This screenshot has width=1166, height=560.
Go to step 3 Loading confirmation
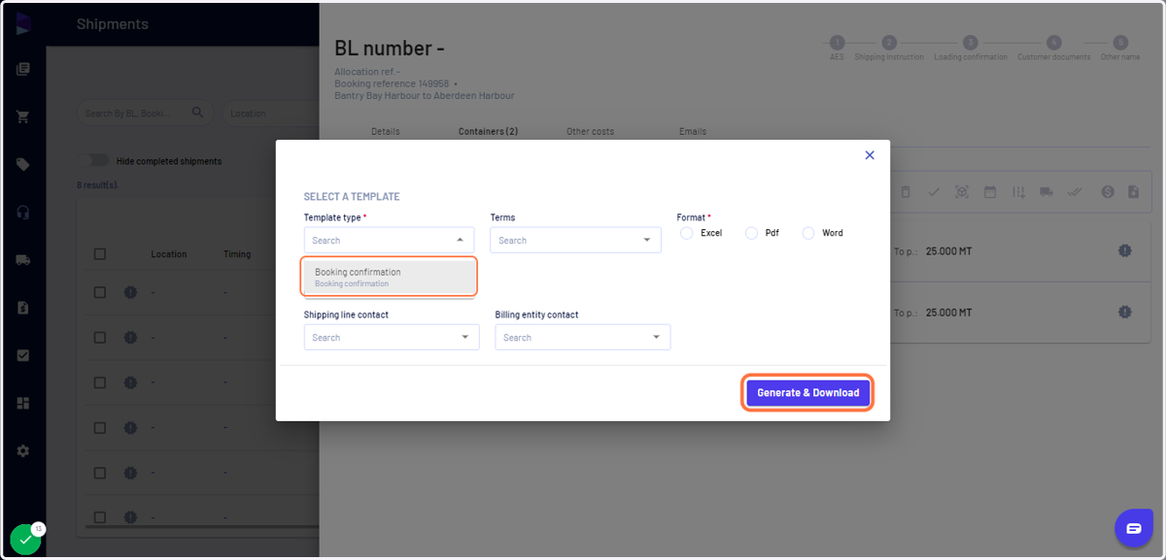tap(971, 43)
